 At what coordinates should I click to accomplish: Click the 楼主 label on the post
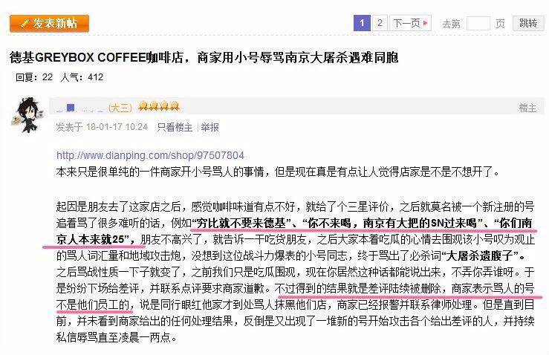click(x=527, y=108)
